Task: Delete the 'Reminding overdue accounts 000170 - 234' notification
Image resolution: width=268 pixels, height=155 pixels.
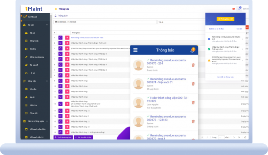Action: coord(193,65)
